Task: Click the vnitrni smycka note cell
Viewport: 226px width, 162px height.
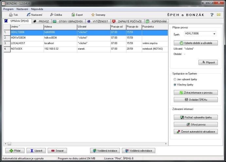Action: point(155,43)
